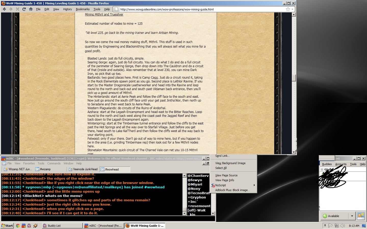Open the Firefox History menu
Screen dimensions: 367x229
tap(68, 9)
